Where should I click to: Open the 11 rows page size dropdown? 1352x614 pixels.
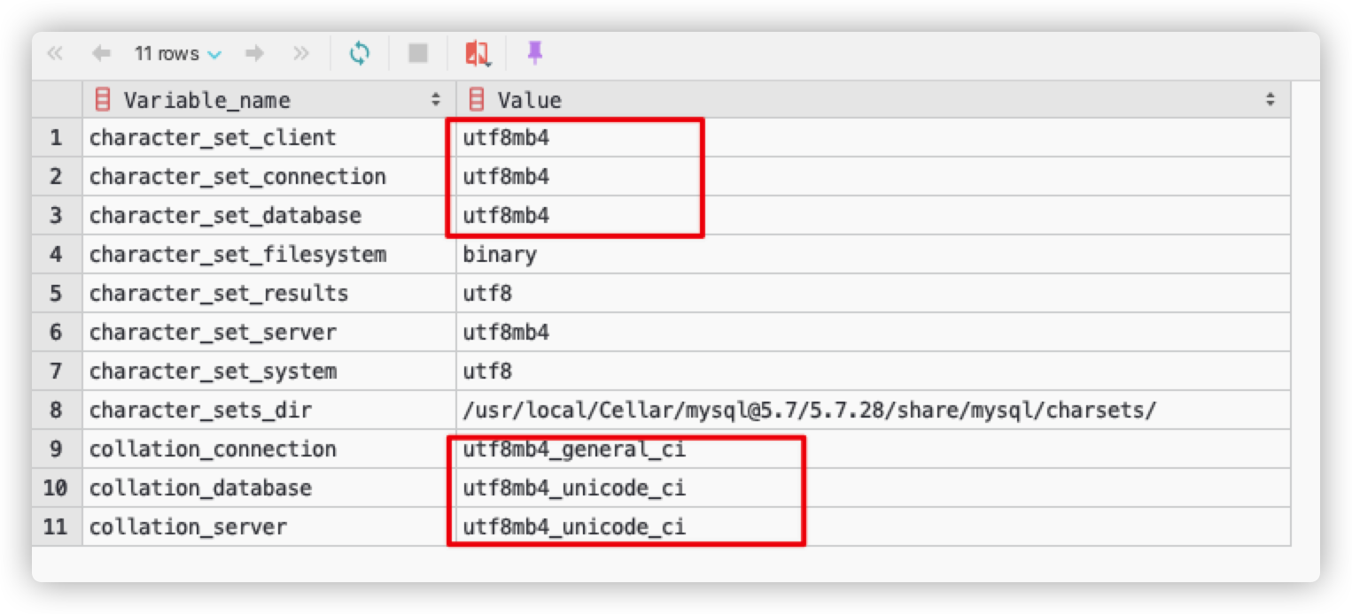pos(177,54)
